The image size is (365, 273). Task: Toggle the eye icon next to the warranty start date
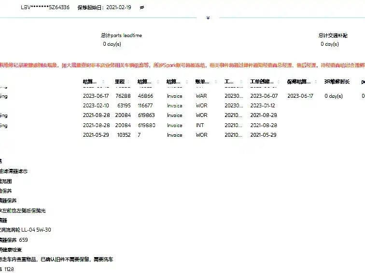(x=142, y=7)
